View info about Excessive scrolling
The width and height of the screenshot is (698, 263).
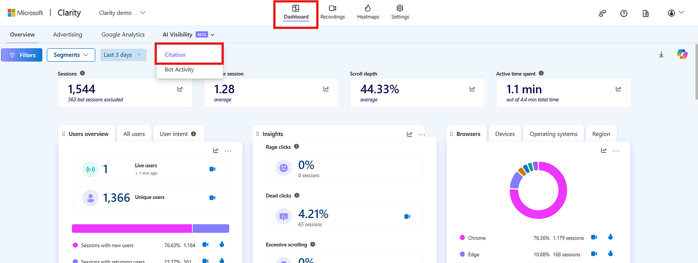pos(313,244)
